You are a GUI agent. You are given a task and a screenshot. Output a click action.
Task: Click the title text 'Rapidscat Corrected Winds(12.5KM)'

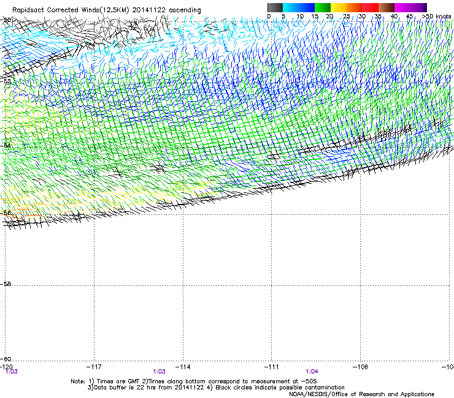coord(71,10)
